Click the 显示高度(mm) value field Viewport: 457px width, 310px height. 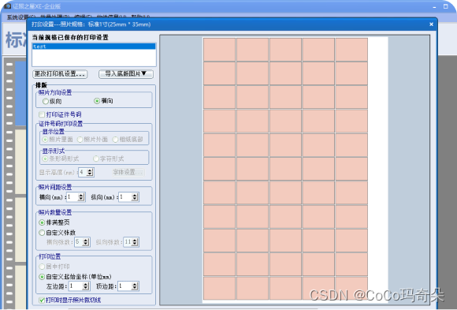tap(83, 172)
